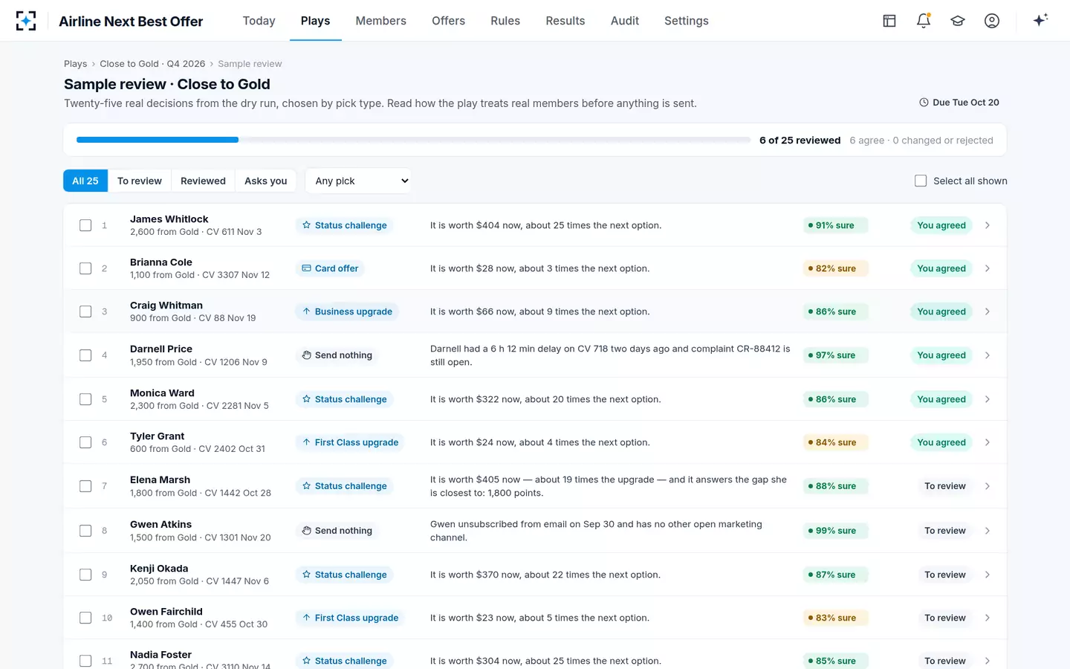Expand Owen Fairchild's row chevron
1070x669 pixels.
tap(988, 618)
